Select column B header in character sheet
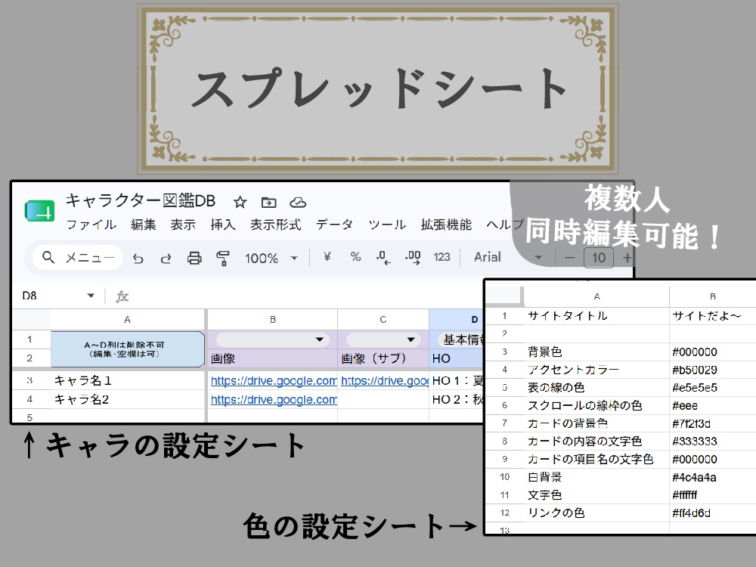The image size is (756, 567). [x=272, y=320]
